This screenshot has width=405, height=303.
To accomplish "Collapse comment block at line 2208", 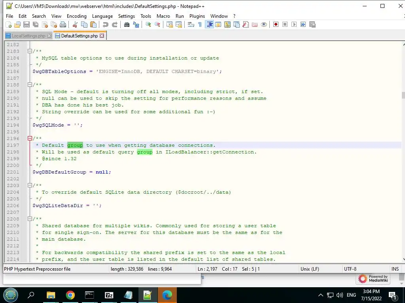I will point(30,219).
